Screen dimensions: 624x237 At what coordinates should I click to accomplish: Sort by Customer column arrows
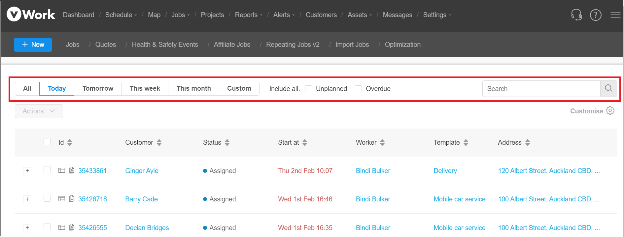(x=159, y=142)
